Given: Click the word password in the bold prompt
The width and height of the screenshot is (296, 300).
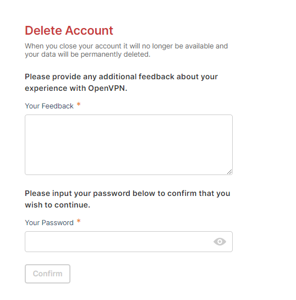Looking at the screenshot, I should [112, 194].
